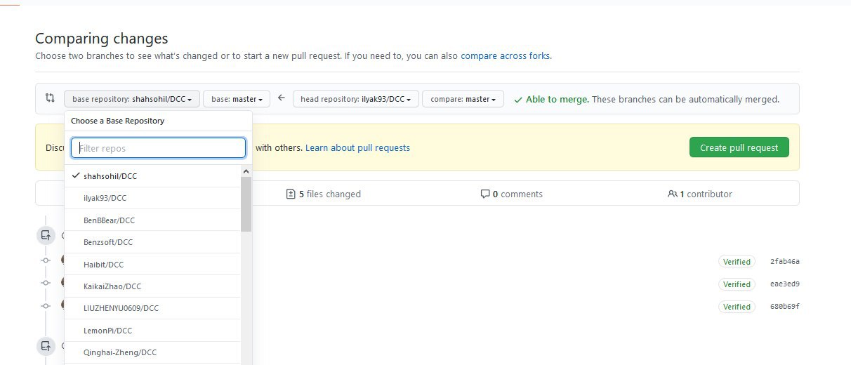Select Benzsoft/DCC from repo list
Viewport: 851px width, 365px height.
[152, 242]
